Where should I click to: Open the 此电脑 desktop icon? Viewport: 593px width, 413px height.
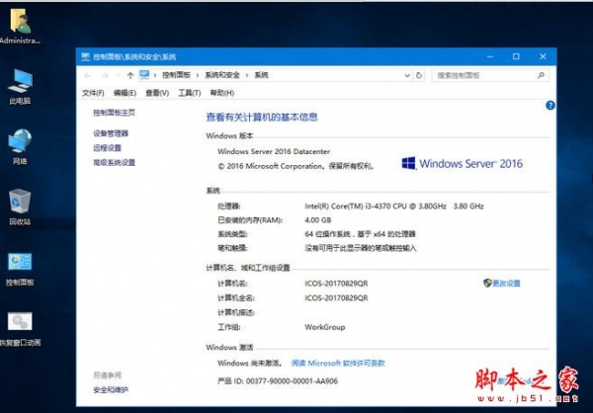coord(20,86)
